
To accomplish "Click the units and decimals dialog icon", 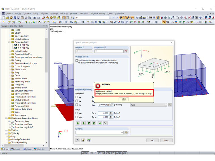I will coord(89,140).
